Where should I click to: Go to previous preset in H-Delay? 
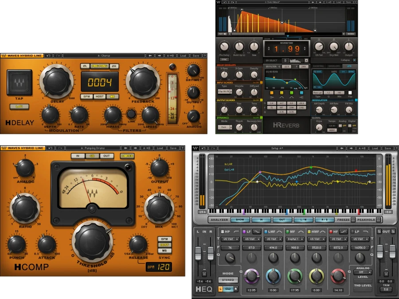tap(150, 56)
